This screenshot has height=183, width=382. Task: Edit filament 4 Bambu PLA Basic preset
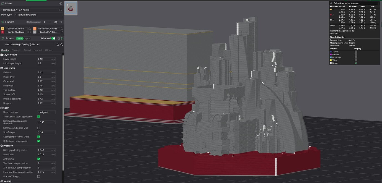(62, 32)
